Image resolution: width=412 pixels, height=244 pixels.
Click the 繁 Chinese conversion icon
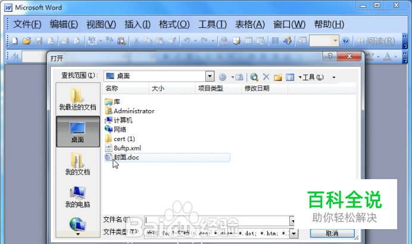coord(92,40)
